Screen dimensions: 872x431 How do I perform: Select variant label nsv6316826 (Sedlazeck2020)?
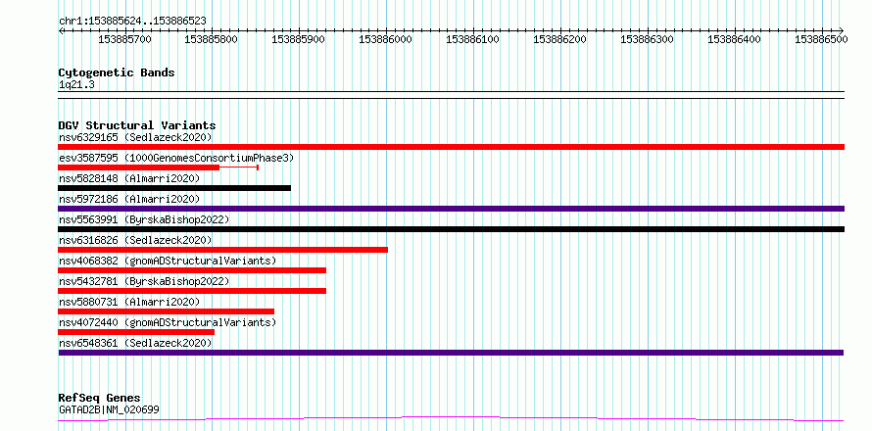tap(135, 240)
